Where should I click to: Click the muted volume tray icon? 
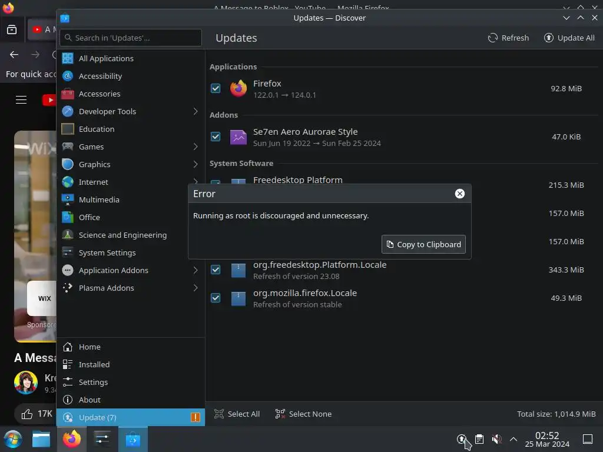(496, 439)
